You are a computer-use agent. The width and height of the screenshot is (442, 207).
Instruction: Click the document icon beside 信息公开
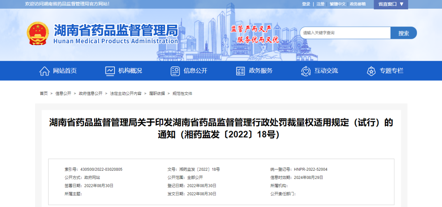click(175, 71)
